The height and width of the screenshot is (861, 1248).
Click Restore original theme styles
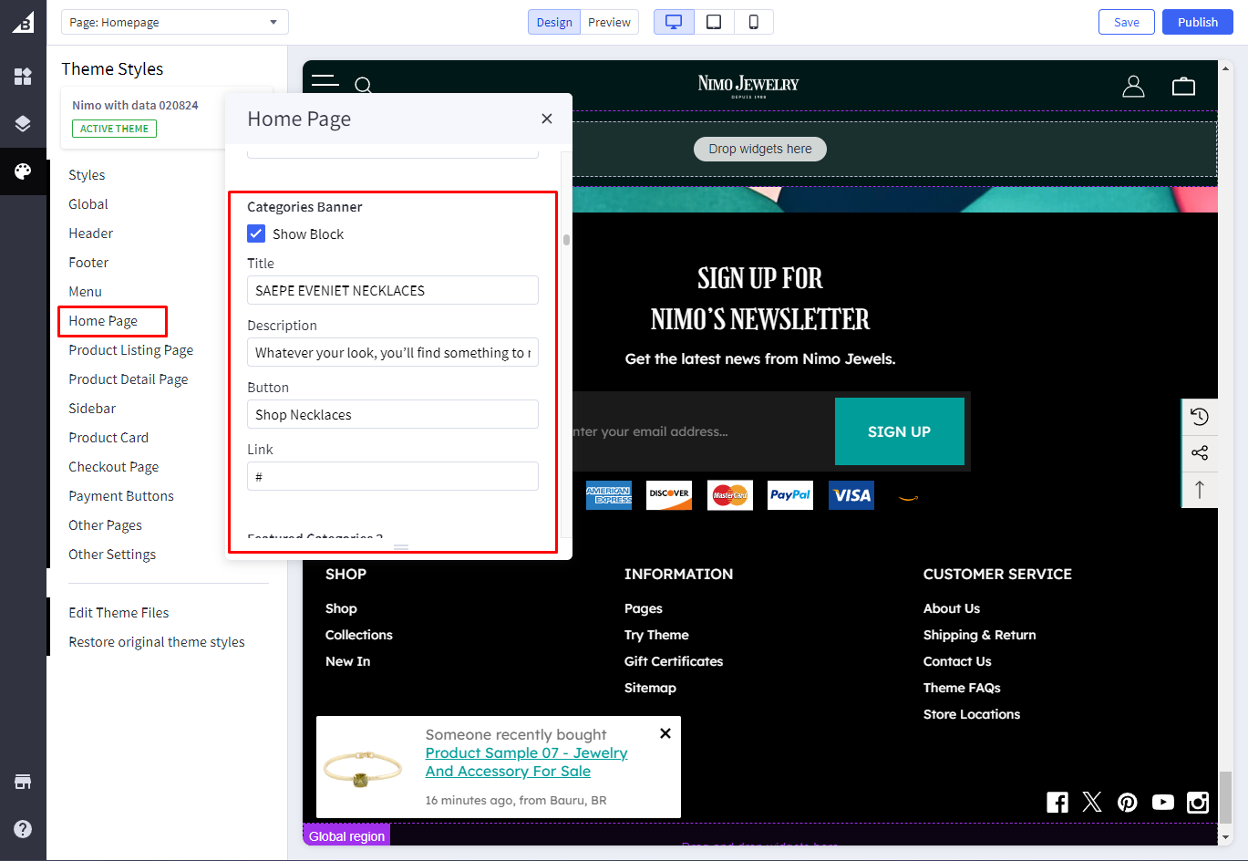(157, 642)
